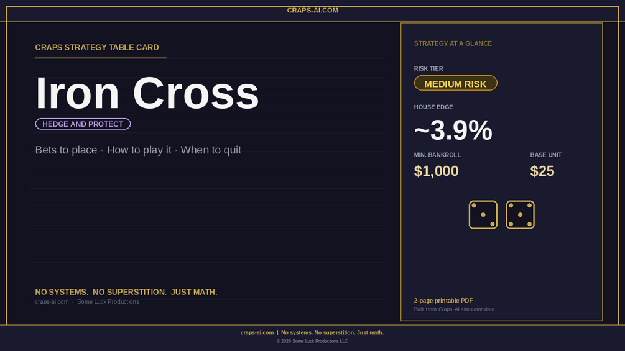625x351 pixels.
Task: Click the Built from Craps-AI simulator data note
Action: coord(454,309)
